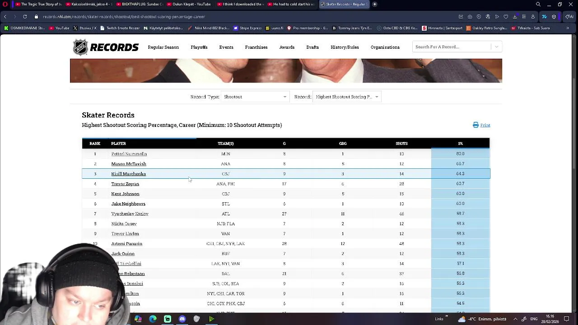The width and height of the screenshot is (578, 325).
Task: Open the Record Type Shootout dropdown
Action: point(255,97)
